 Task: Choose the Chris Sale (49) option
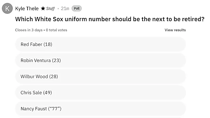[x=101, y=93]
